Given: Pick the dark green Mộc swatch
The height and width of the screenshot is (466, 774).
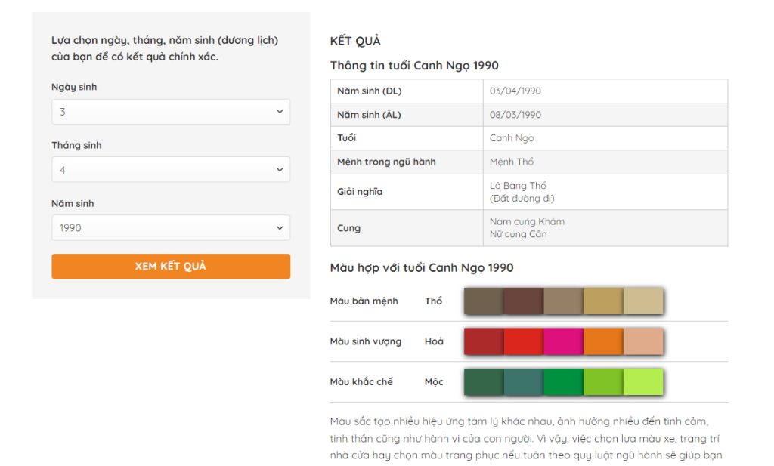Looking at the screenshot, I should 484,382.
